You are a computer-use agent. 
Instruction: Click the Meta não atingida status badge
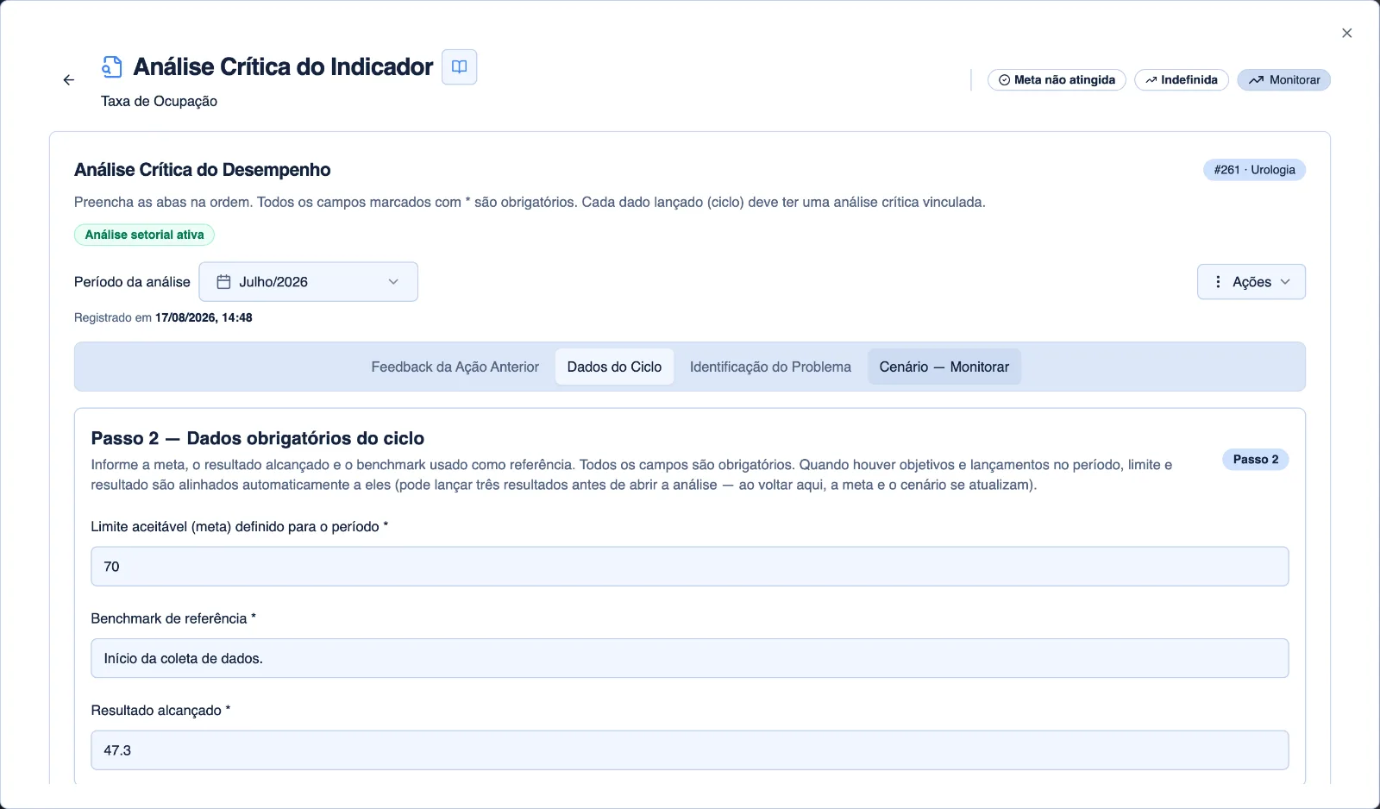pos(1057,80)
